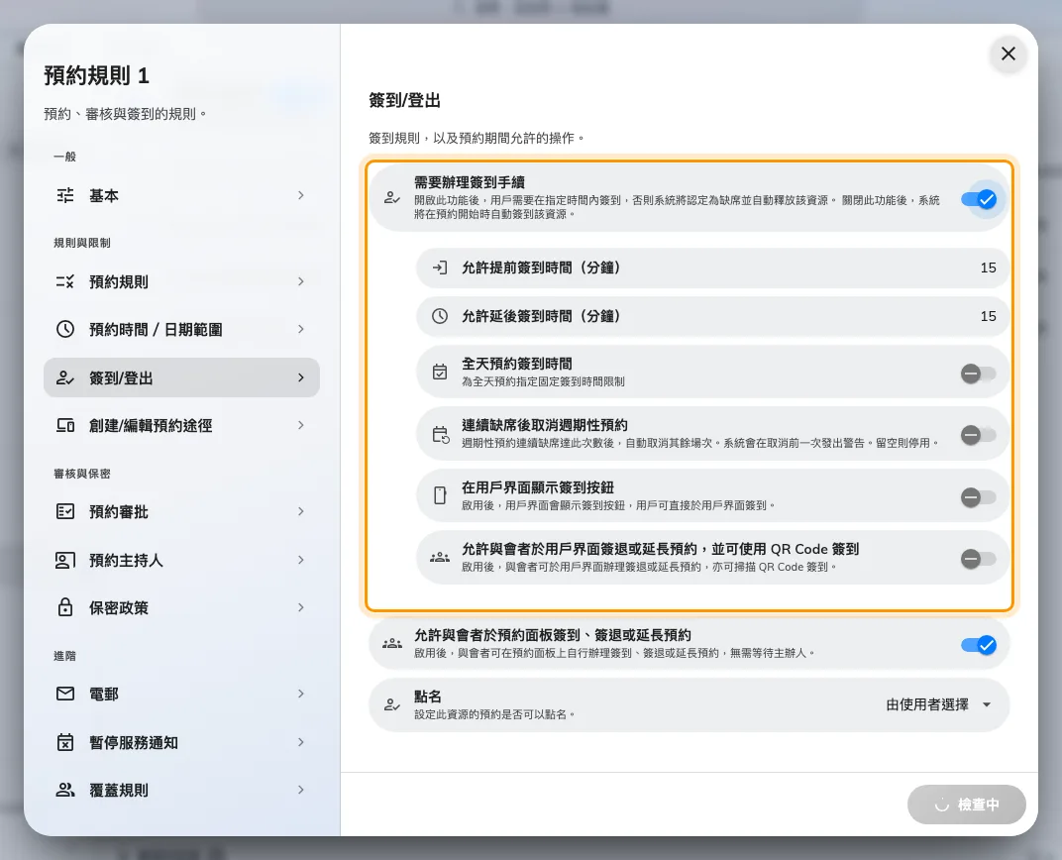The height and width of the screenshot is (860, 1062).
Task: Open the 基本 settings section
Action: (x=181, y=196)
